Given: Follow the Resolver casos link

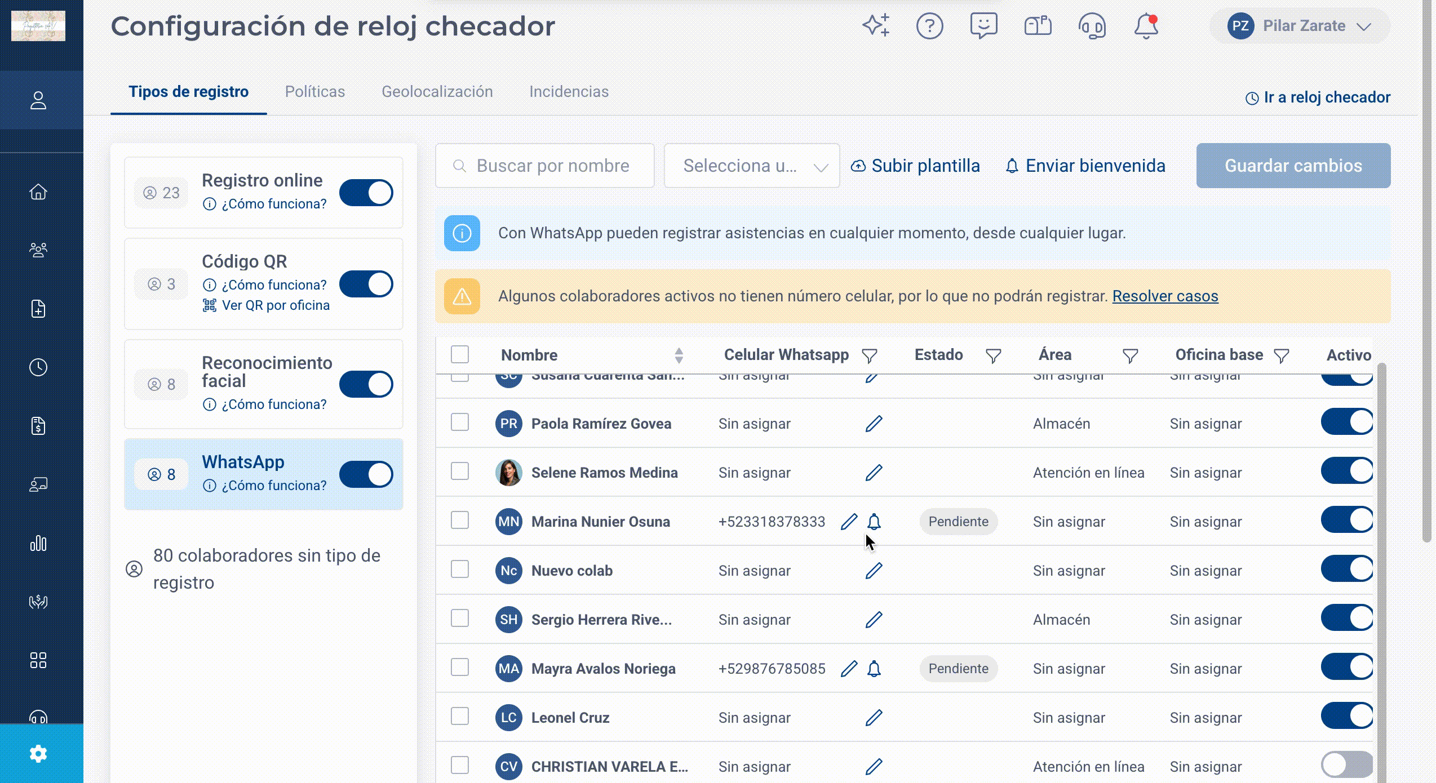Looking at the screenshot, I should click(x=1165, y=296).
